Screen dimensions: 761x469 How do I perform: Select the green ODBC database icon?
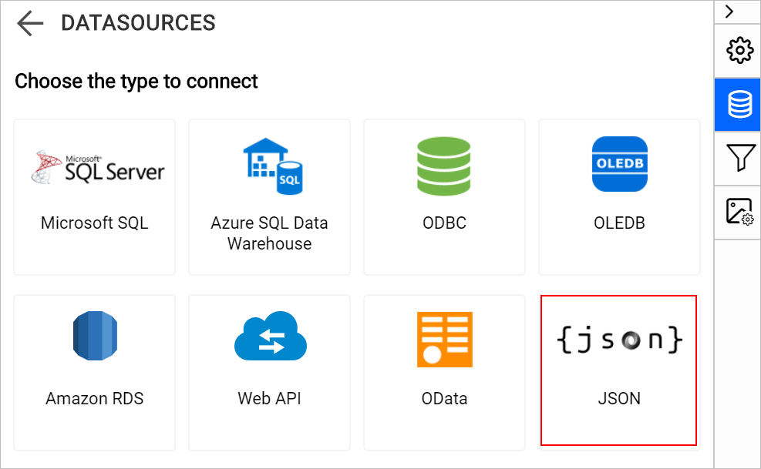[444, 166]
